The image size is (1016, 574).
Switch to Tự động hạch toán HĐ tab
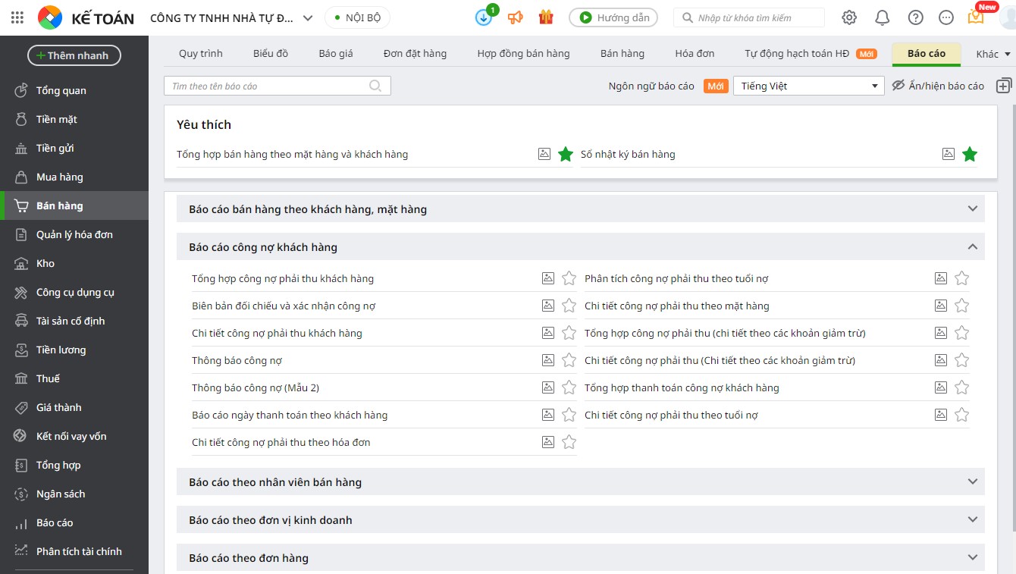pos(811,53)
